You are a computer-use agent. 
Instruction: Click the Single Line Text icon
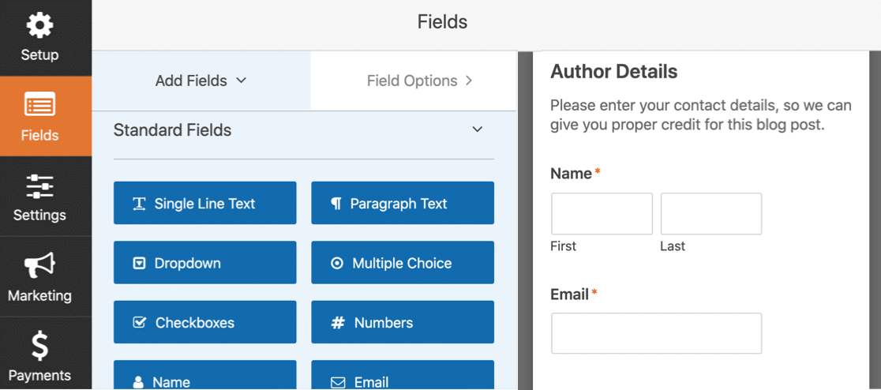click(x=139, y=204)
